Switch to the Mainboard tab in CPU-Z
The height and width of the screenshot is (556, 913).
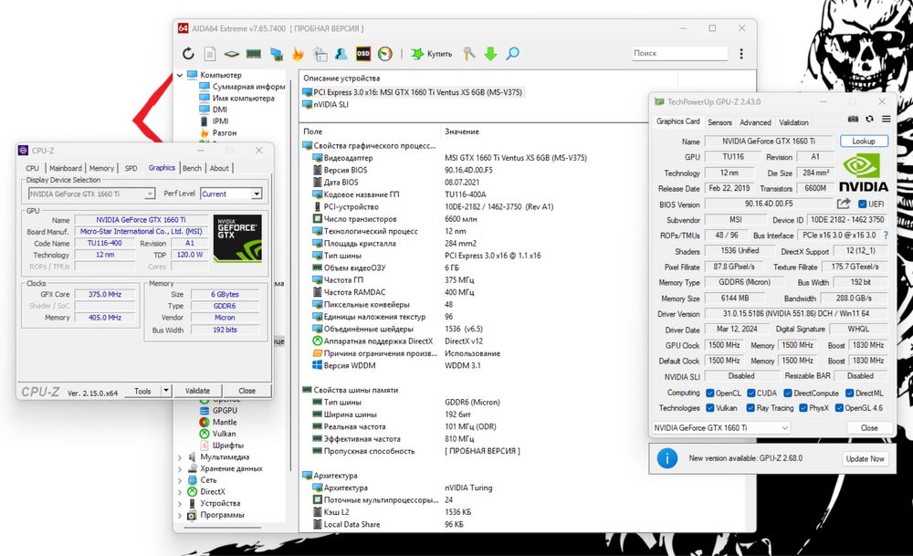(x=66, y=168)
